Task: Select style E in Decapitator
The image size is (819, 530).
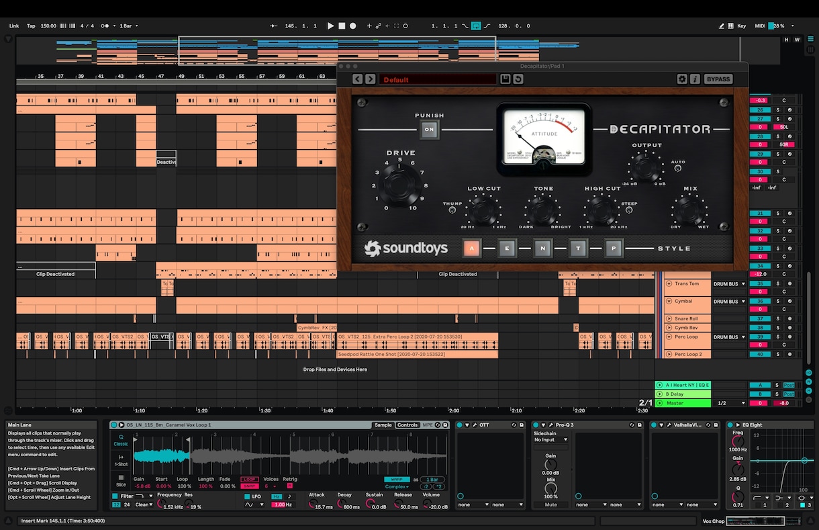Action: click(x=507, y=249)
